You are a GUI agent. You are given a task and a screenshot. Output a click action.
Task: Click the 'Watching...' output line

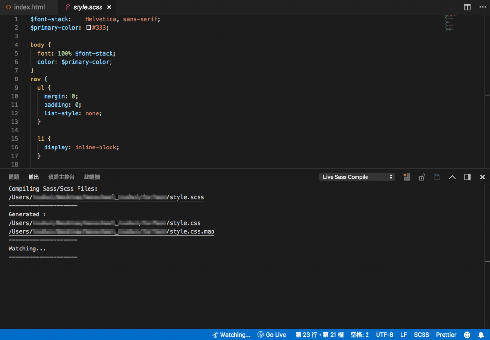[27, 249]
